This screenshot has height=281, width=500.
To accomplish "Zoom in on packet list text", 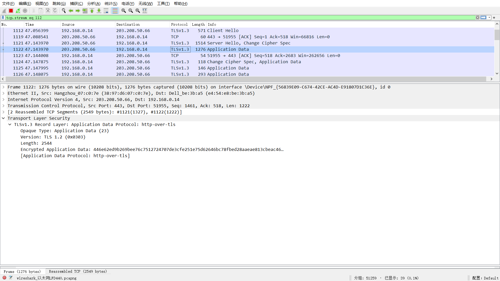I will click(124, 11).
